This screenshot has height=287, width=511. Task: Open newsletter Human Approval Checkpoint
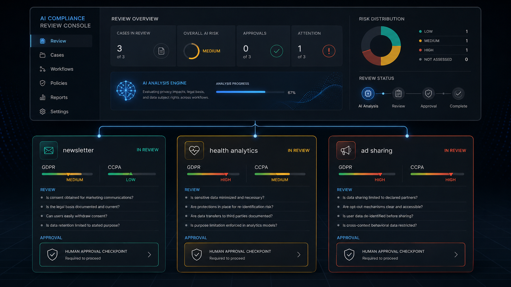99,254
